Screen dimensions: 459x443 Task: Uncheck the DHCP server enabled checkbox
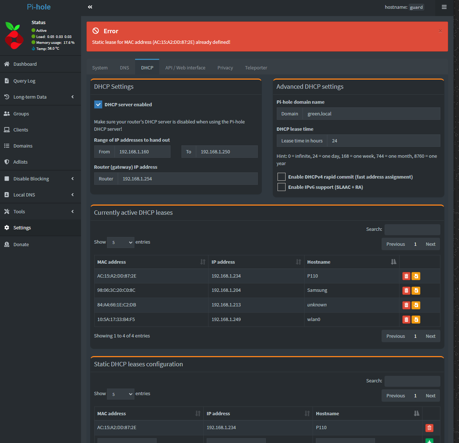pyautogui.click(x=98, y=105)
